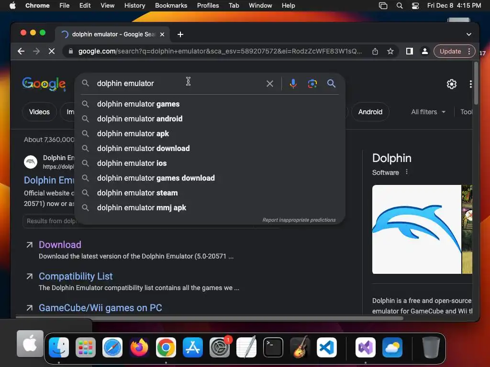The height and width of the screenshot is (367, 490).
Task: Open the Chrome profile icon
Action: point(425,51)
